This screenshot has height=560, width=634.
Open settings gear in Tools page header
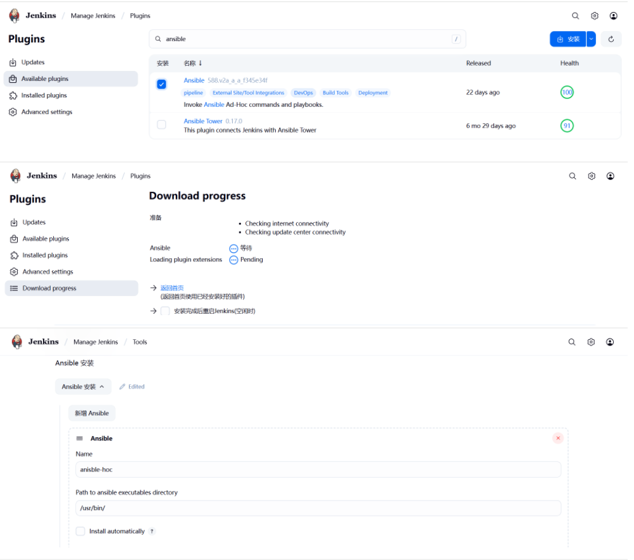(x=591, y=342)
